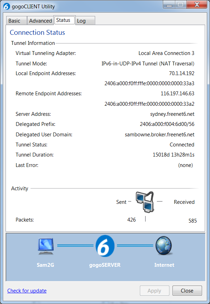Click the Apply button

click(x=154, y=291)
